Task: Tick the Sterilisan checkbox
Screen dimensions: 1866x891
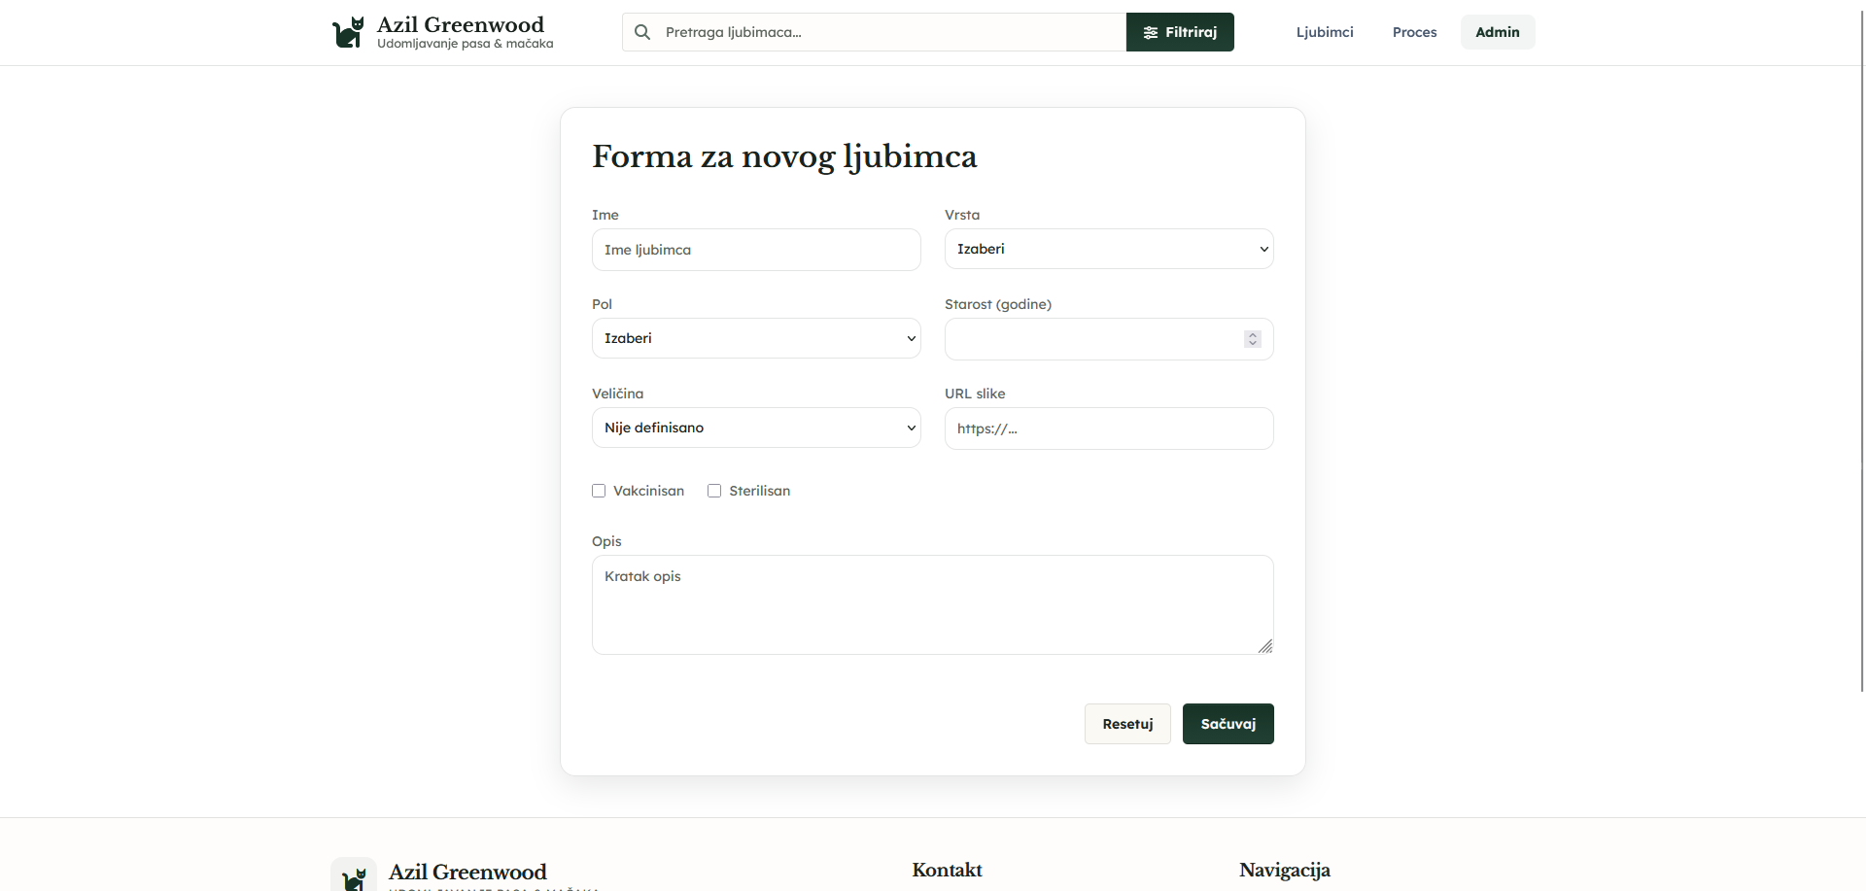Action: pyautogui.click(x=714, y=491)
